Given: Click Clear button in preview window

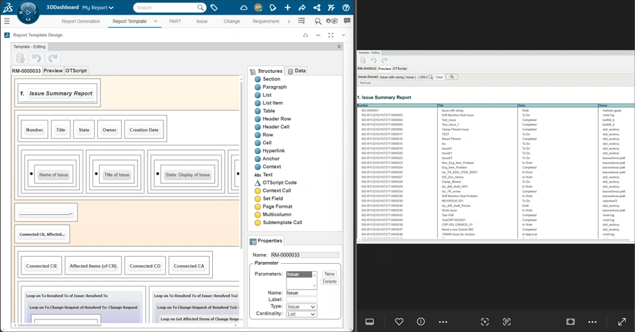Looking at the screenshot, I should pos(439,77).
